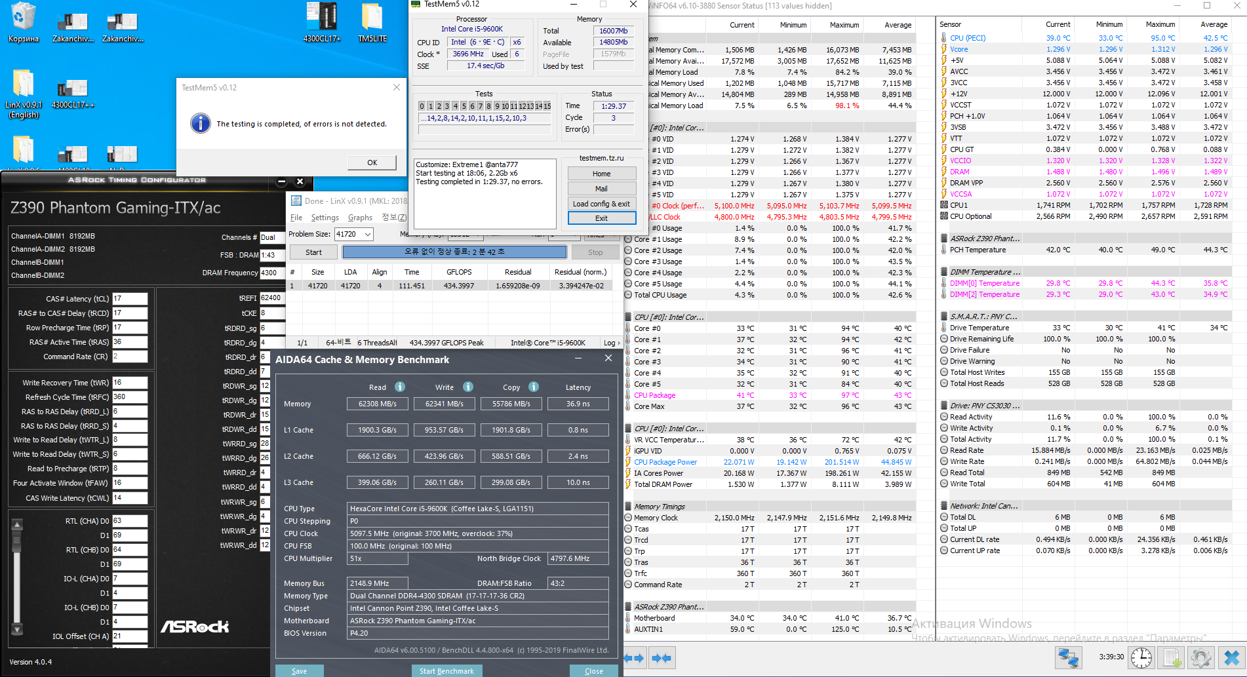Select the DIMM[0] Temperature sensor row

tap(1084, 283)
